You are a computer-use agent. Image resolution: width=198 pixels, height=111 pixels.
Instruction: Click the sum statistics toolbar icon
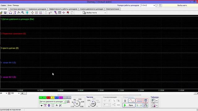click(50, 13)
